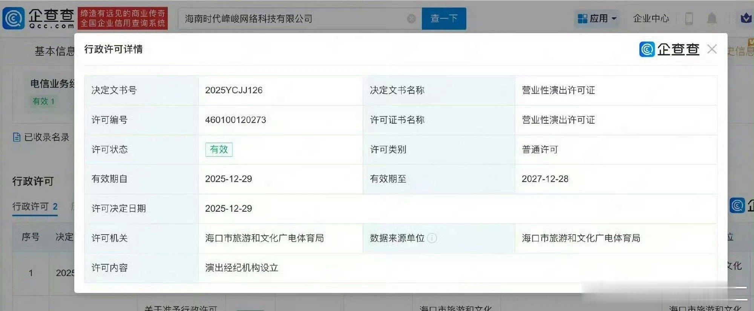Viewport: 754px width, 311px height.
Task: Click the 许可编号 label
Action: 110,120
